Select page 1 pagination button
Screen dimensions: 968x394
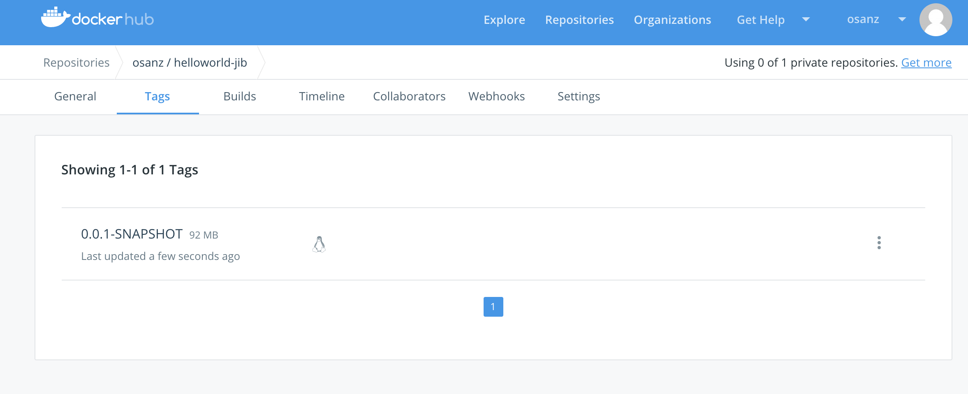(x=493, y=307)
